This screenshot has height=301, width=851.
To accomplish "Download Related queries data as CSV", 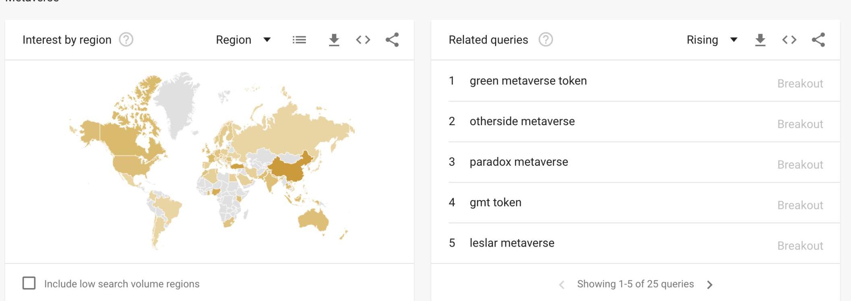I will coord(760,40).
